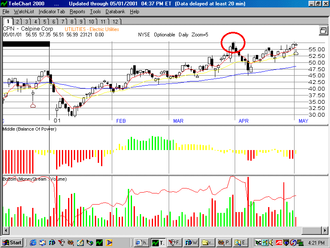Launch the paint palette quick launch icon
Image resolution: width=330 pixels, height=248 pixels.
coord(71,243)
